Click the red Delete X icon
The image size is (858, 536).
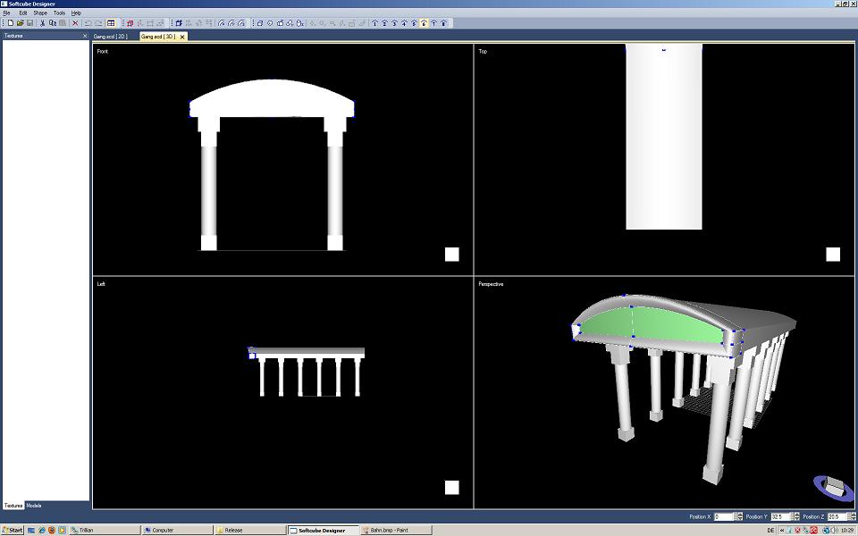[x=75, y=23]
